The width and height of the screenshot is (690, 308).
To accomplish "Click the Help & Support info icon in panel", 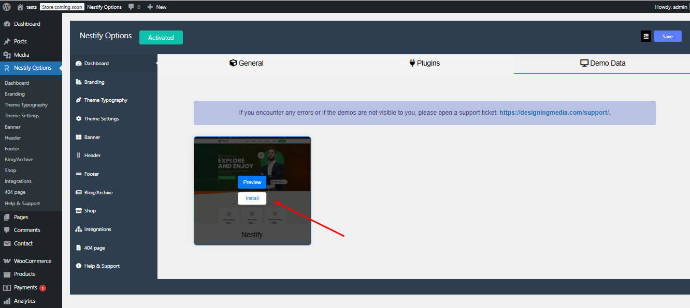I will (x=79, y=266).
